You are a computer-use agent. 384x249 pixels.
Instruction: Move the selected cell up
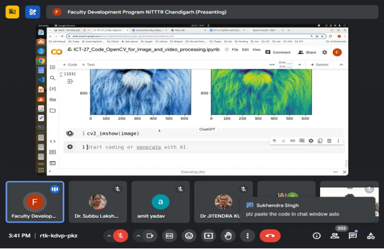pos(274,141)
